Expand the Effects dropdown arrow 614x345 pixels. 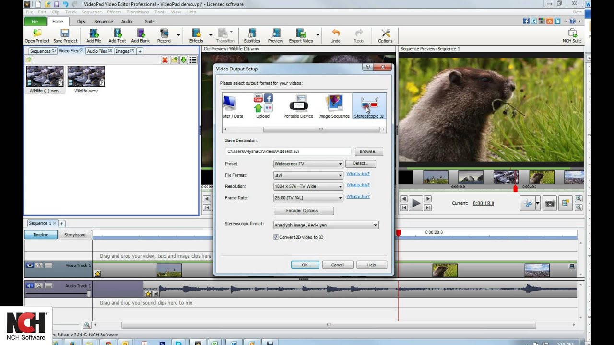coord(211,35)
